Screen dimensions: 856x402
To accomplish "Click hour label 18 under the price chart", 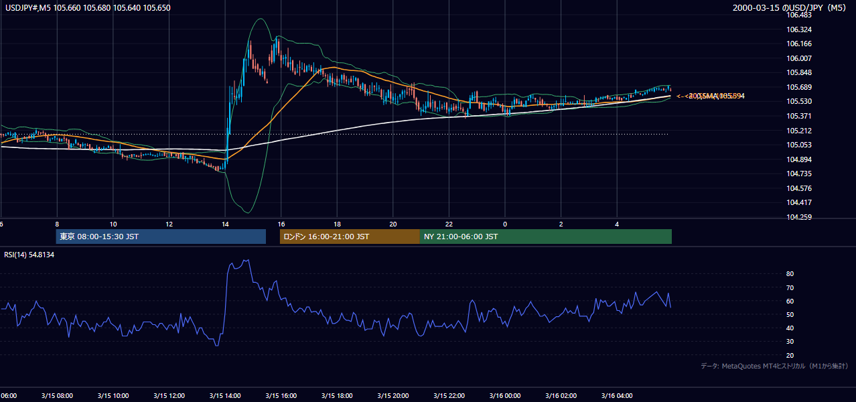I will 338,224.
